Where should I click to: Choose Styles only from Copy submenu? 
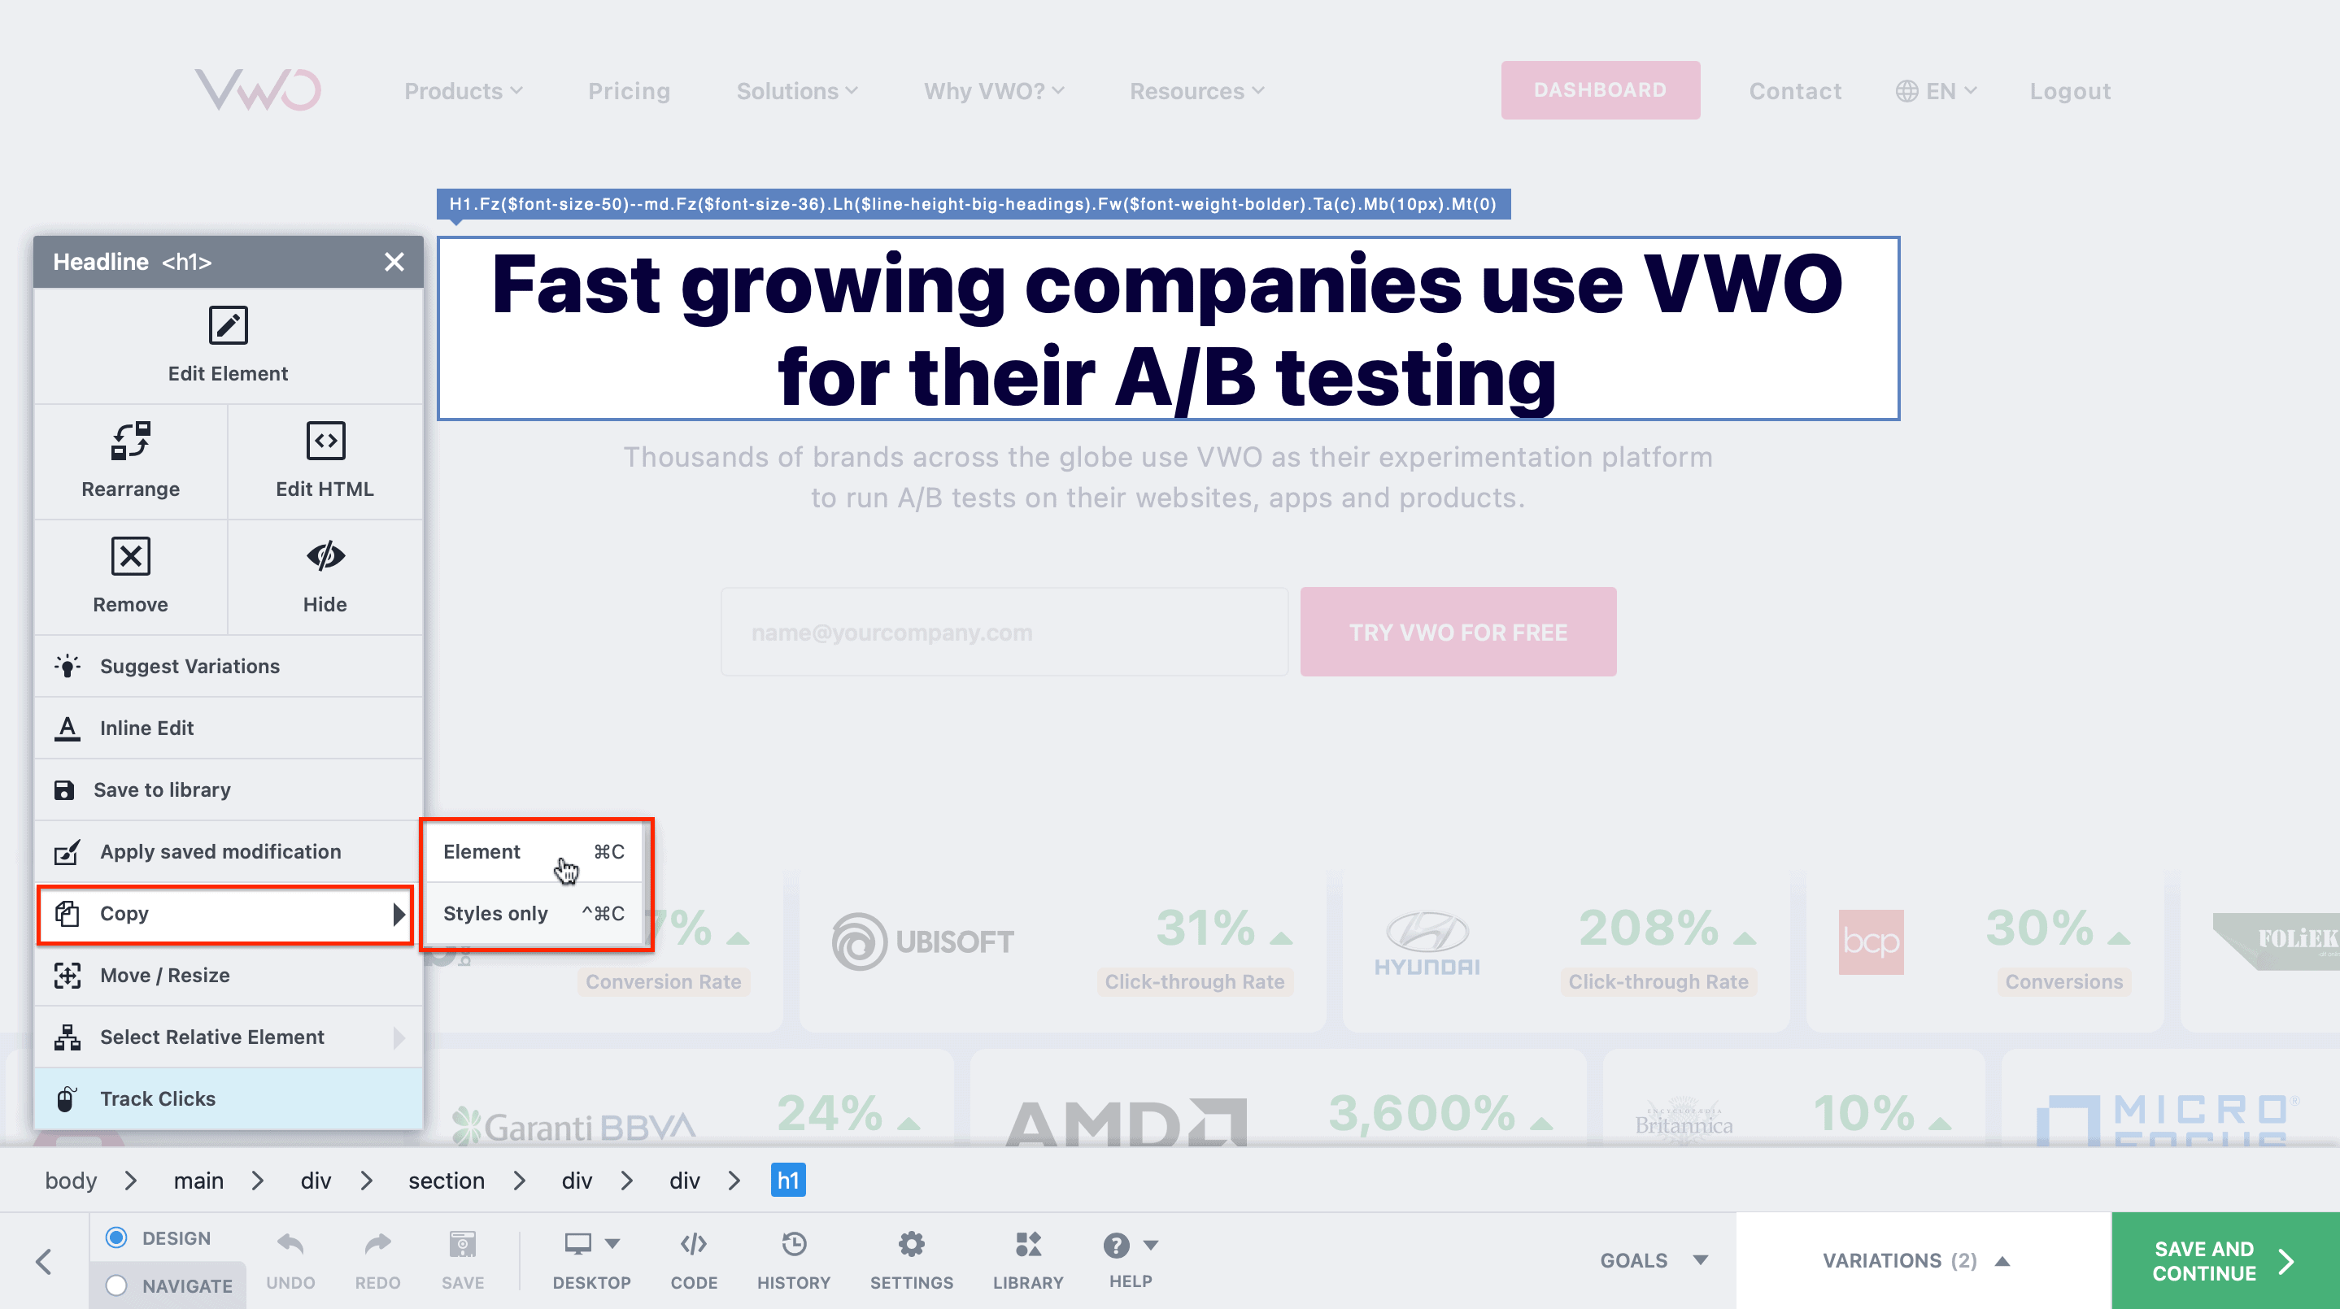(534, 913)
